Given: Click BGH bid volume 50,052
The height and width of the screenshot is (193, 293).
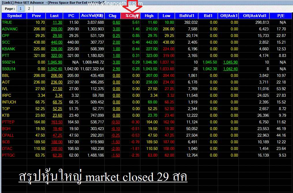Looking at the screenshot, I should pyautogui.click(x=192, y=129).
